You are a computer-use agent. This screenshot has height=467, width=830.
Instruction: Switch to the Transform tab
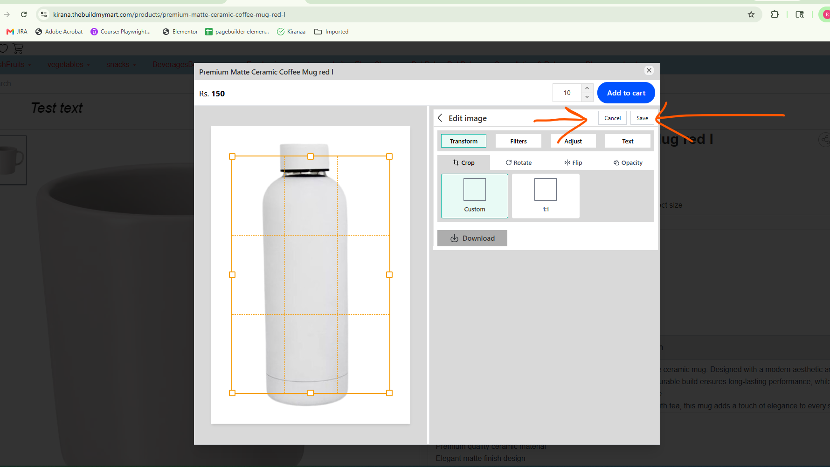point(463,141)
